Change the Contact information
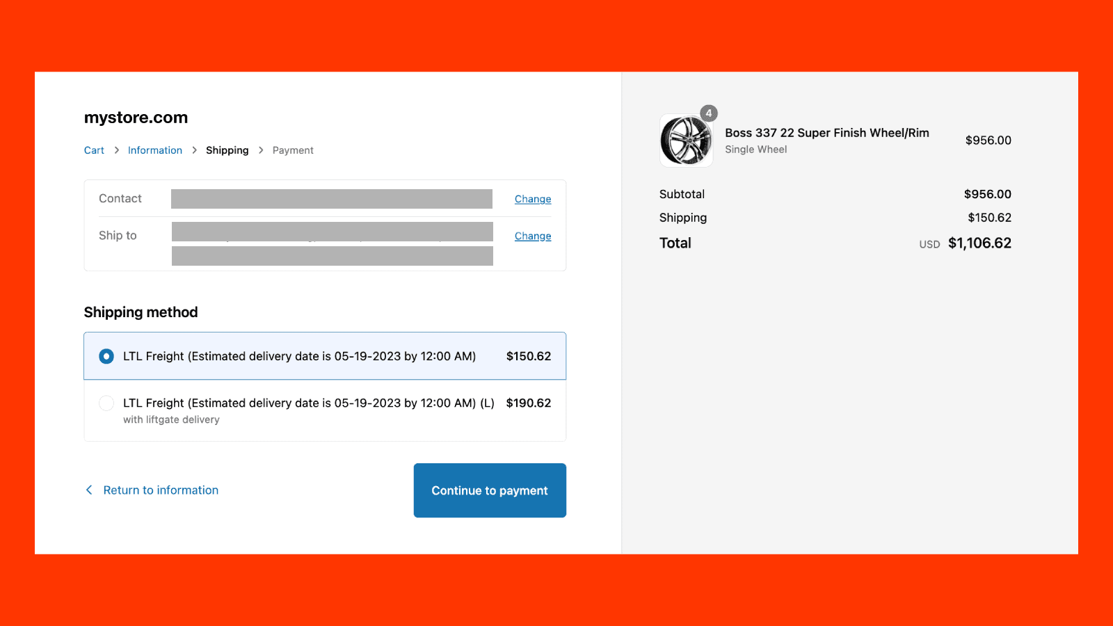The image size is (1113, 626). pos(532,199)
